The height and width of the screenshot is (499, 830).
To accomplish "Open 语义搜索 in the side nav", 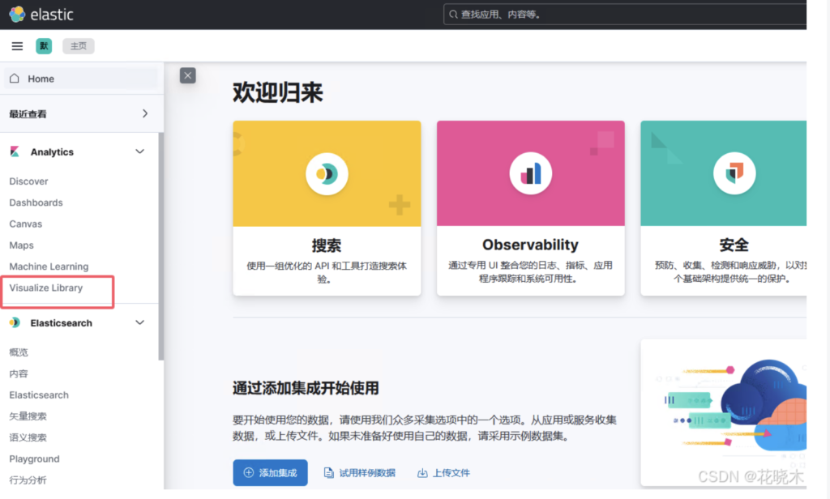I will coord(28,437).
